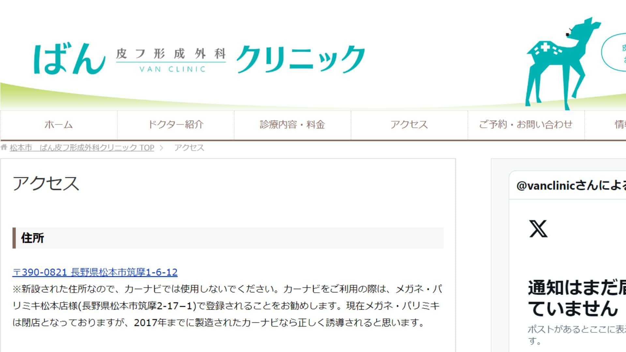
Task: Open the 診療内容・料金 menu item
Action: coord(292,125)
